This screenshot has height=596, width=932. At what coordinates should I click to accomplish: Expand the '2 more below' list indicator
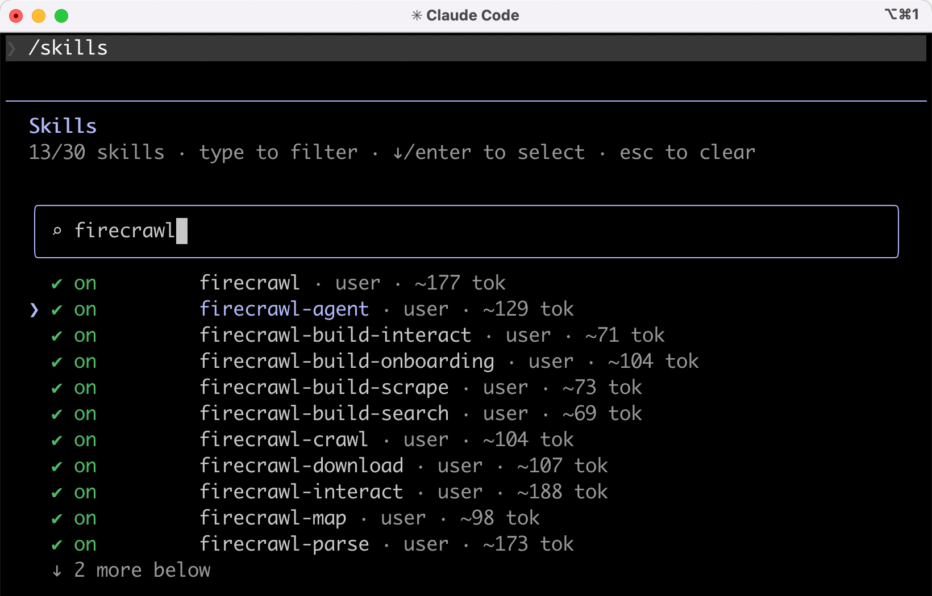[x=142, y=570]
